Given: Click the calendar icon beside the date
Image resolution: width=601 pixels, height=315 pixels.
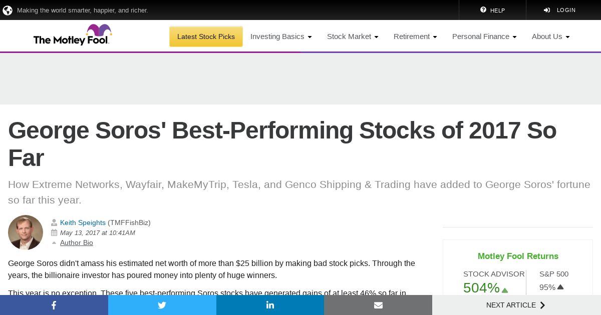Looking at the screenshot, I should click(x=54, y=232).
